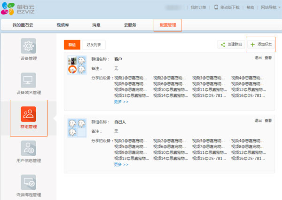Expand 更多 >> in 客户 group
Viewport: 282px width, 200px height.
pyautogui.click(x=121, y=102)
